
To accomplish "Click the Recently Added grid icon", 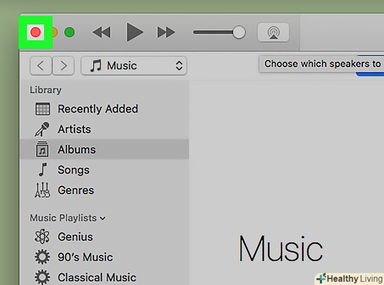I will point(43,109).
